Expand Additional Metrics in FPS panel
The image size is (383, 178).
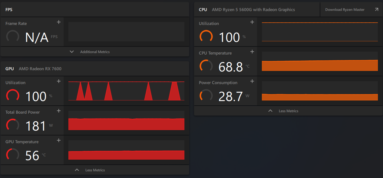coord(95,52)
